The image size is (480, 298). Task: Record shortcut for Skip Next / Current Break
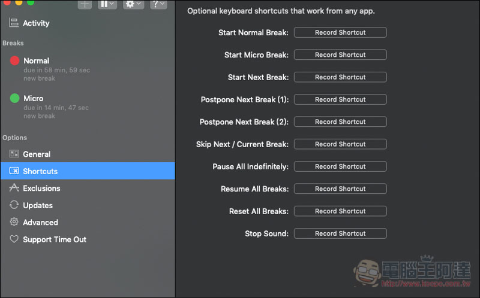340,144
